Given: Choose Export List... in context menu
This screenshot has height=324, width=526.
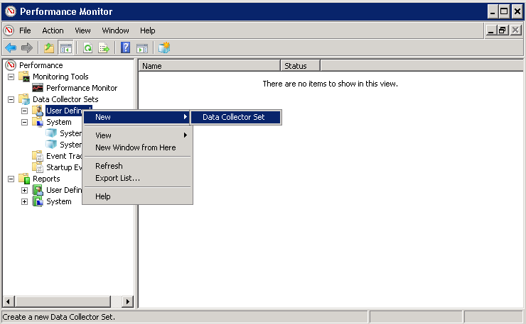Looking at the screenshot, I should click(137, 178).
